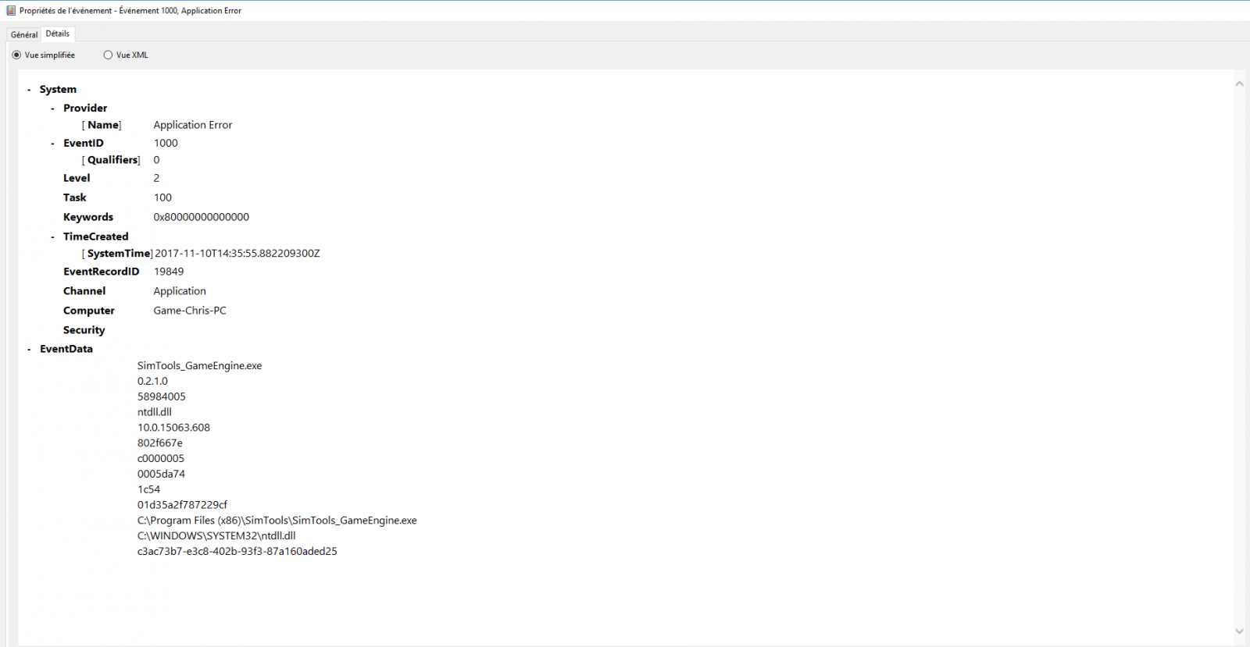
Task: Click the version 10.0.15063.608
Action: pyautogui.click(x=173, y=428)
